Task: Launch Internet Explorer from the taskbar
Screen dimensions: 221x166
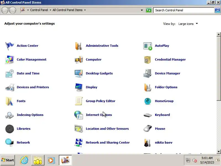Action: click(x=24, y=160)
